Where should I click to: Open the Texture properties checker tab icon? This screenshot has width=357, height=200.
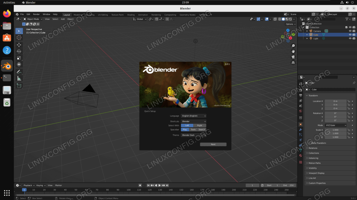300,162
